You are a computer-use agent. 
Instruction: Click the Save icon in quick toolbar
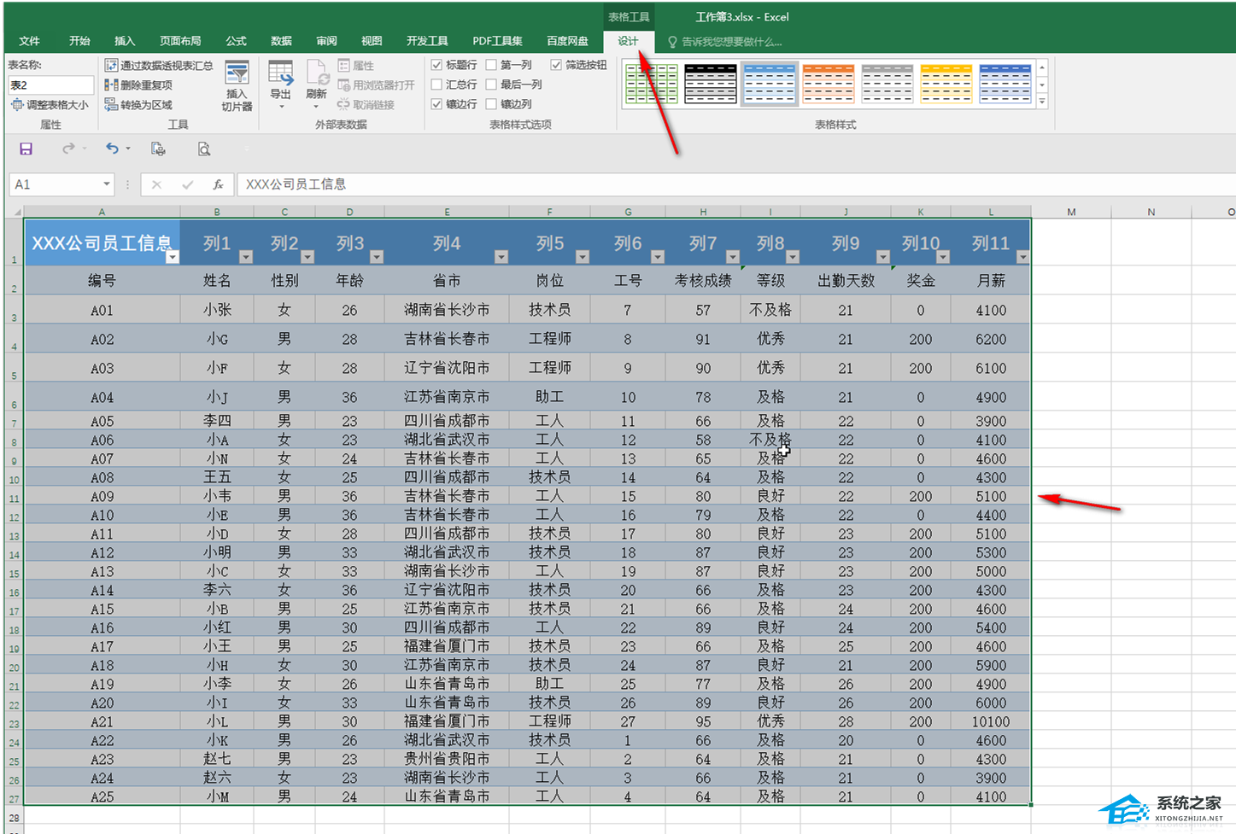point(26,149)
